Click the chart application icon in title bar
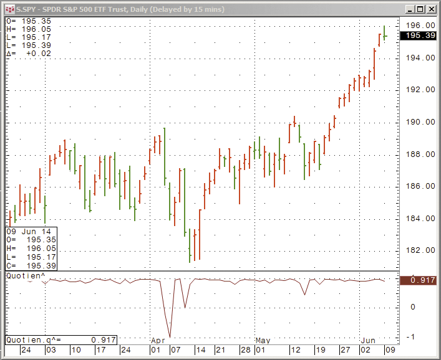Screen dimensions: 441x360 pyautogui.click(x=9, y=9)
